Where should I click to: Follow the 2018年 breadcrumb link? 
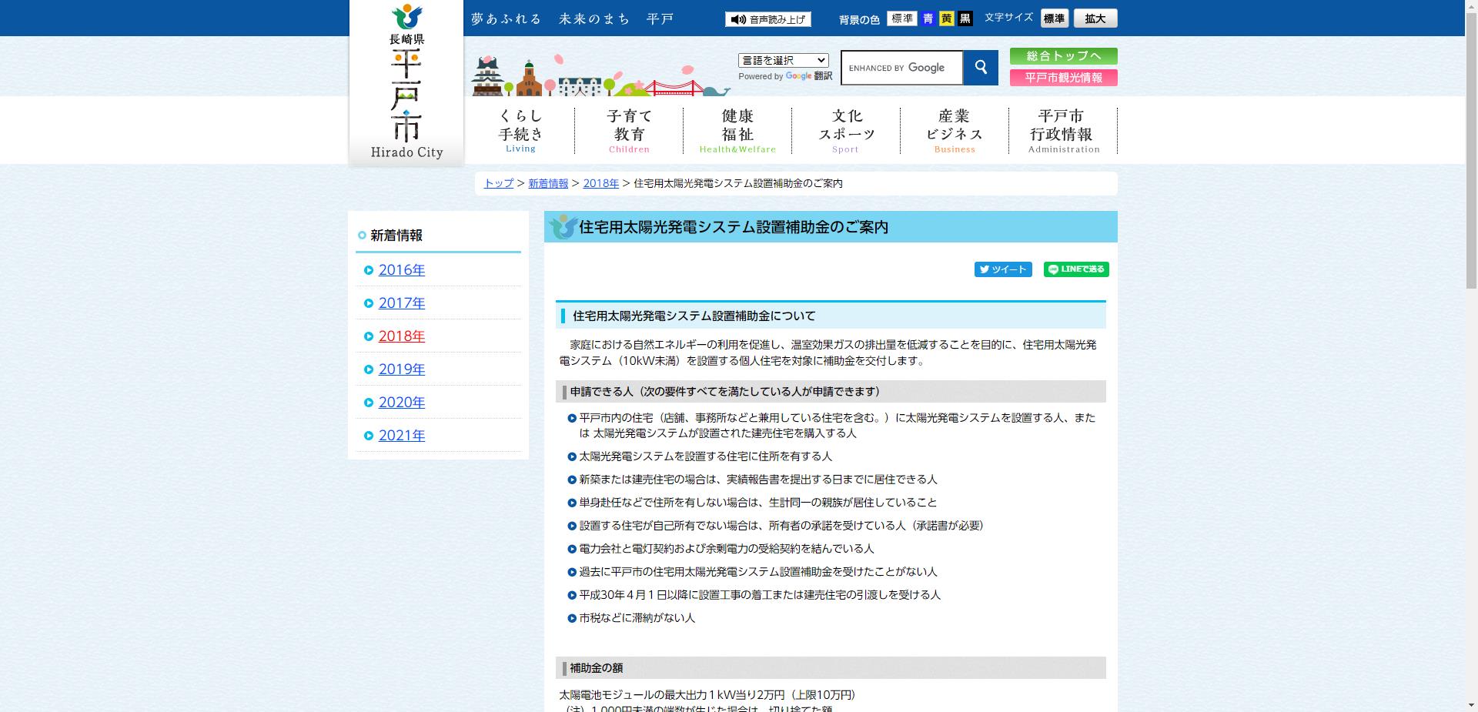(600, 183)
